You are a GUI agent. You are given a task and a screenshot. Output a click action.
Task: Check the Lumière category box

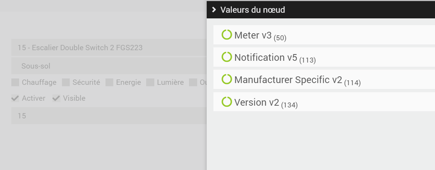coord(150,82)
